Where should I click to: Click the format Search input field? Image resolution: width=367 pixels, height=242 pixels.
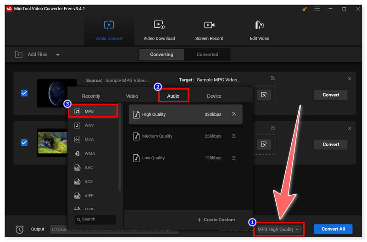[x=95, y=219]
